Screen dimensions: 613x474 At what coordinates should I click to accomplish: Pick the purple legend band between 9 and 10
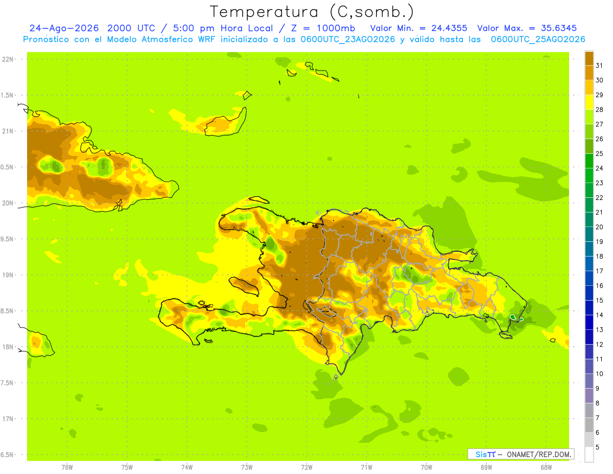(589, 381)
